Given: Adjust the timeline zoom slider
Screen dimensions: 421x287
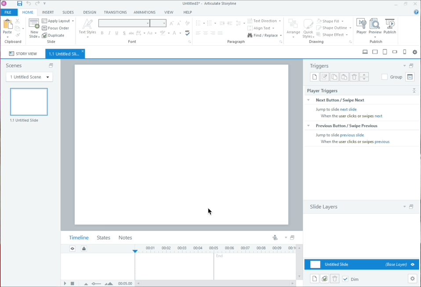Looking at the screenshot, I should tap(96, 283).
